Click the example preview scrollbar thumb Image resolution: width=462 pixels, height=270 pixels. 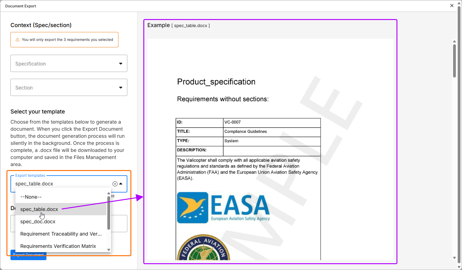coord(454,61)
